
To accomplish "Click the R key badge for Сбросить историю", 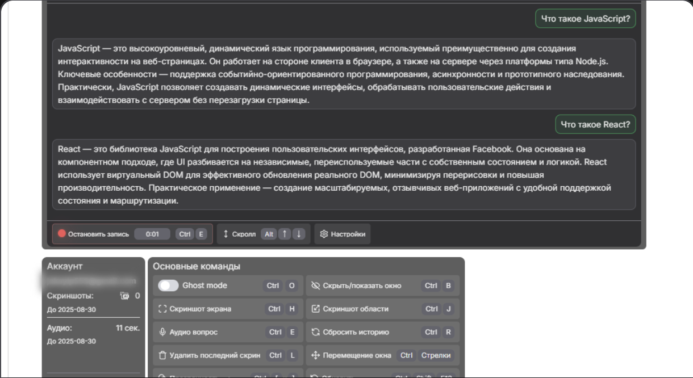I will [448, 332].
